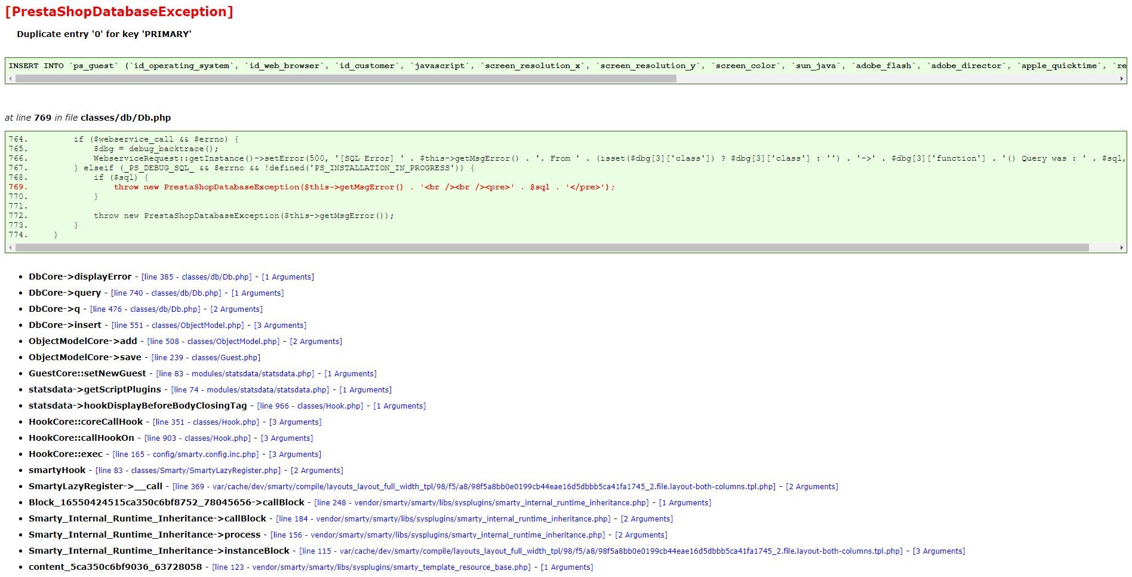Open statsdata->getScriptPlugins line 74 link
The height and width of the screenshot is (577, 1132).
pos(250,390)
